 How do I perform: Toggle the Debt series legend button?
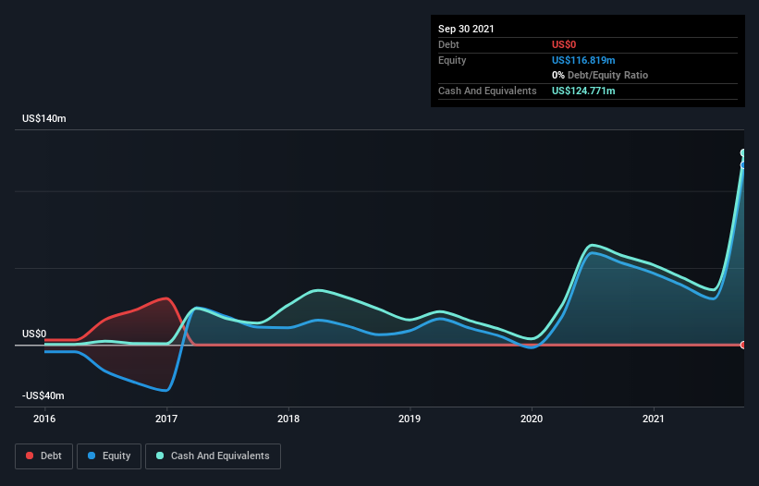pyautogui.click(x=43, y=456)
